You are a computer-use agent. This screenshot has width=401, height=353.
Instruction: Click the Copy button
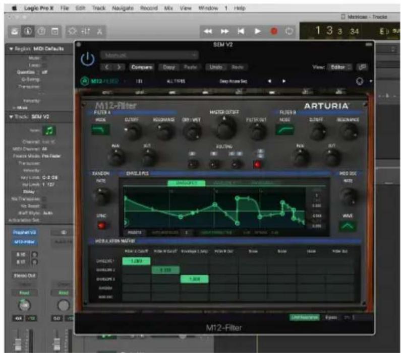tap(169, 67)
